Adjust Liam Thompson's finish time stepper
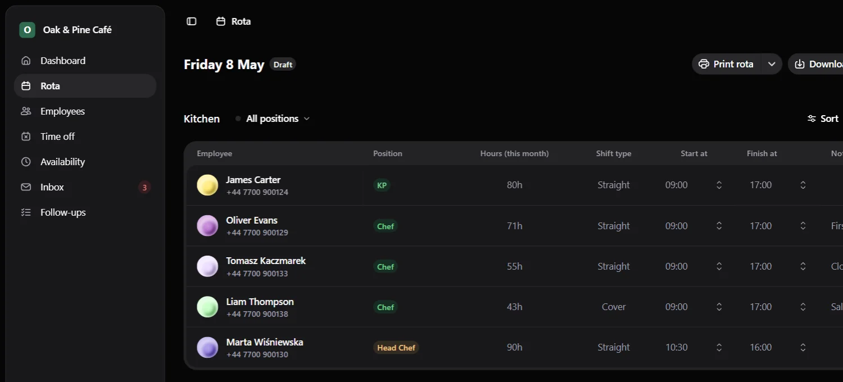 tap(803, 307)
